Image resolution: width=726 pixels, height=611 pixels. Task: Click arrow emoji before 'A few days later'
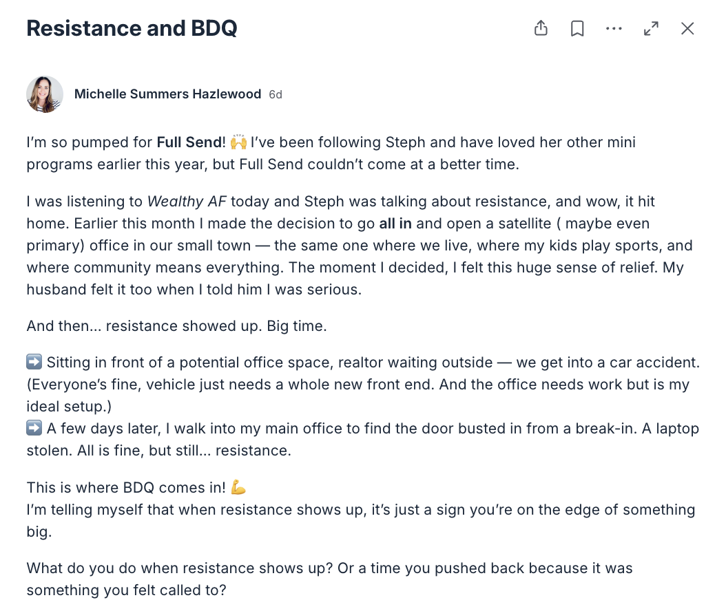(34, 428)
